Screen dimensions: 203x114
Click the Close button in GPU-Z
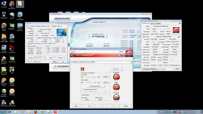[x=177, y=69]
